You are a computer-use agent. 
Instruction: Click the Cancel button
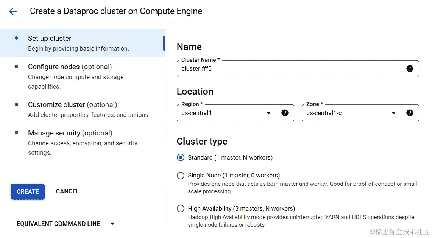click(x=67, y=191)
